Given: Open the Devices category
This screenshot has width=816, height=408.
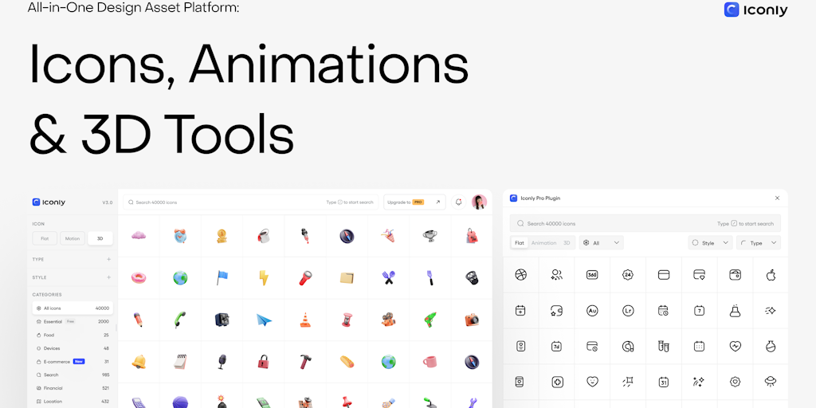Looking at the screenshot, I should (73, 348).
